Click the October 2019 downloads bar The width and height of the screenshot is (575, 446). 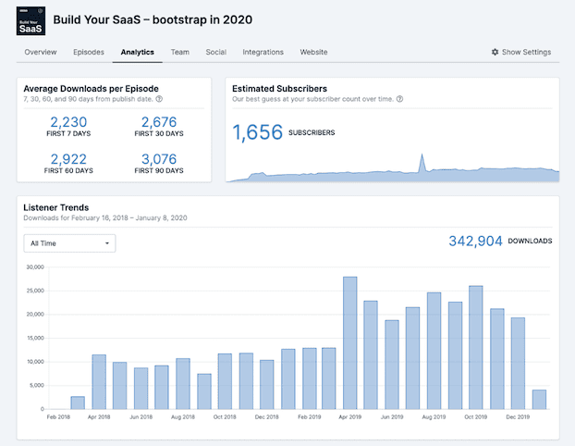point(476,347)
